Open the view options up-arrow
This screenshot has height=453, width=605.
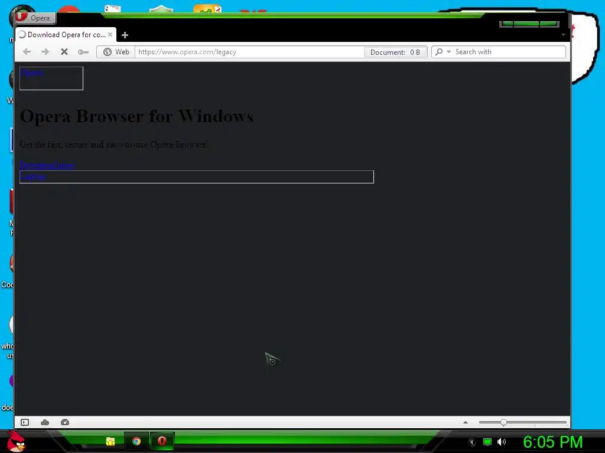pos(466,422)
